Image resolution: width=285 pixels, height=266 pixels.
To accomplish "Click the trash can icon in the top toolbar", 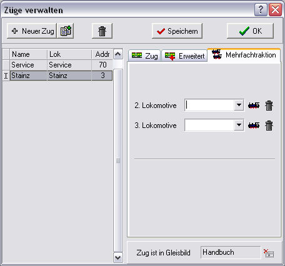I will coord(102,31).
